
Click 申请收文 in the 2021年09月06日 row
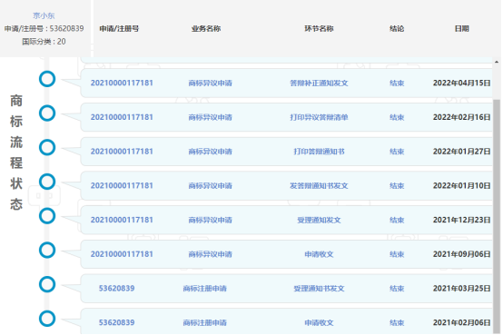click(x=319, y=254)
